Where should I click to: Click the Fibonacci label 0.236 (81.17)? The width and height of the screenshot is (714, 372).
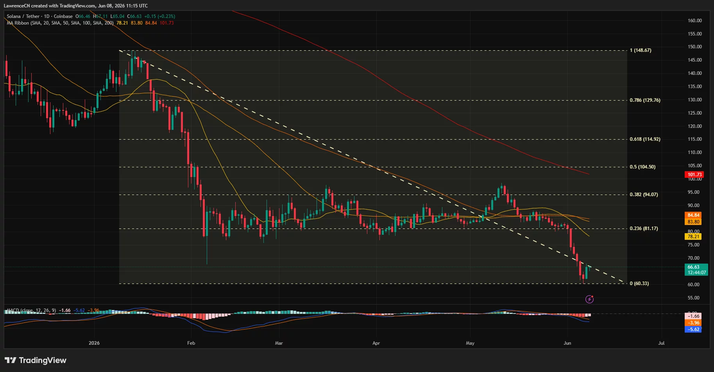coord(644,229)
